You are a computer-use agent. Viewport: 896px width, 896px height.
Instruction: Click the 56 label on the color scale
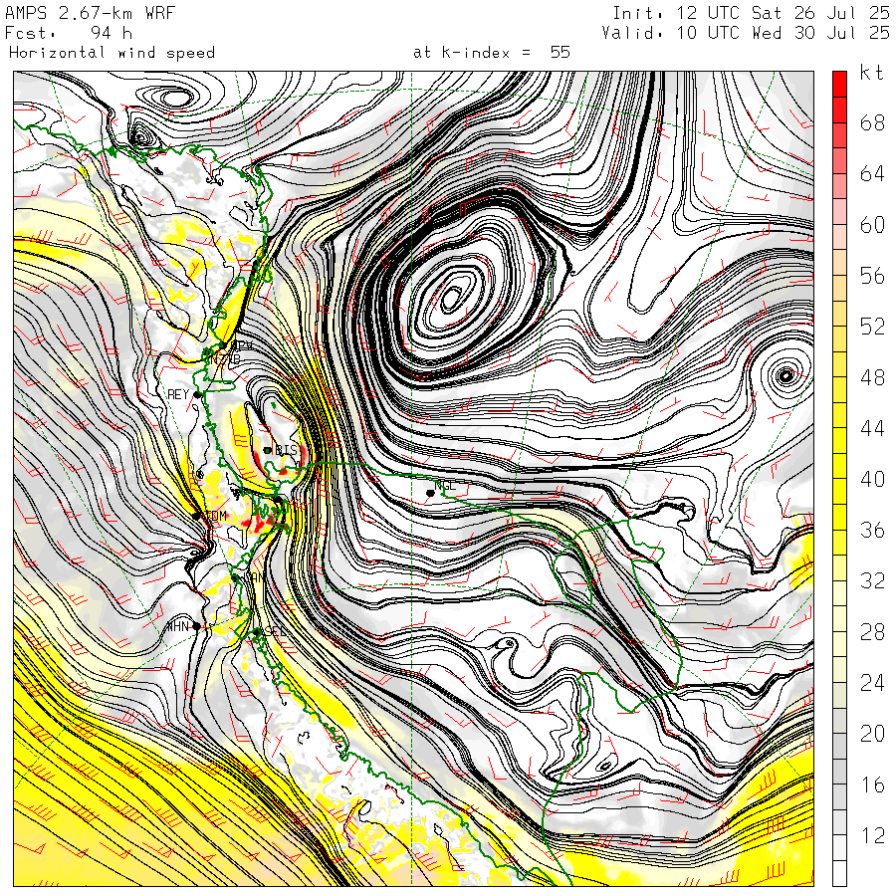tap(872, 276)
